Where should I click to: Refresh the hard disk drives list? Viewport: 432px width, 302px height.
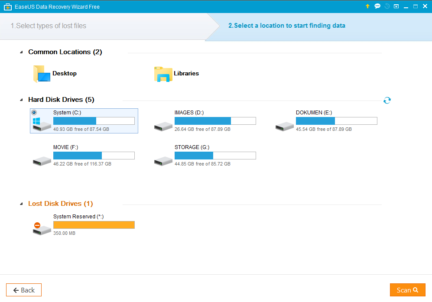387,101
